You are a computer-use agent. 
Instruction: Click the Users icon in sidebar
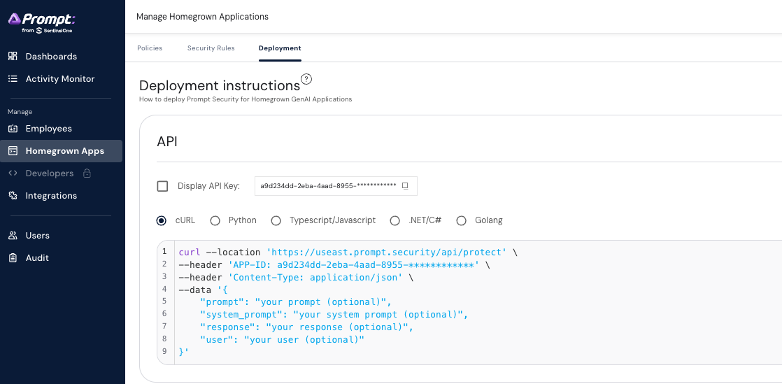[x=13, y=236]
